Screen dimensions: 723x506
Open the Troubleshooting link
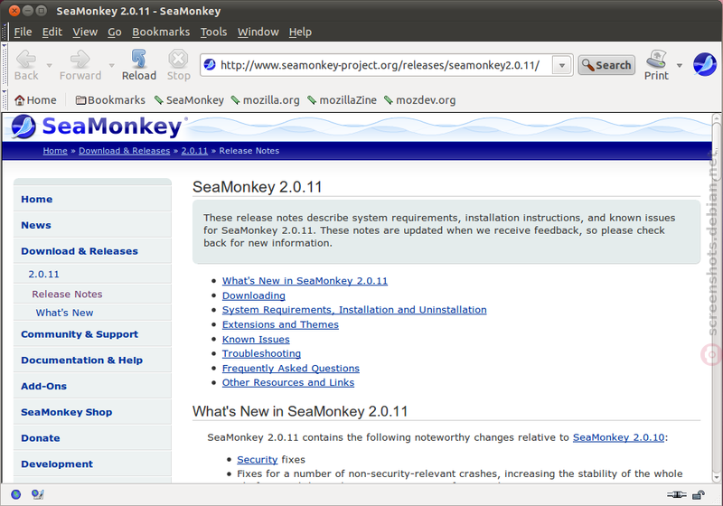tap(261, 353)
